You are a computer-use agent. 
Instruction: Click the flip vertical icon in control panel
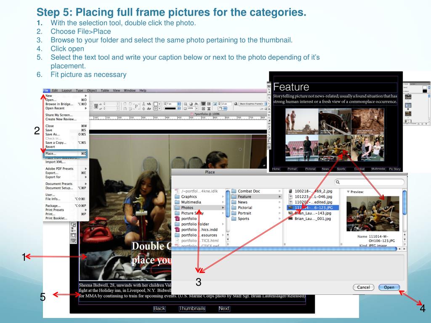coord(130,109)
